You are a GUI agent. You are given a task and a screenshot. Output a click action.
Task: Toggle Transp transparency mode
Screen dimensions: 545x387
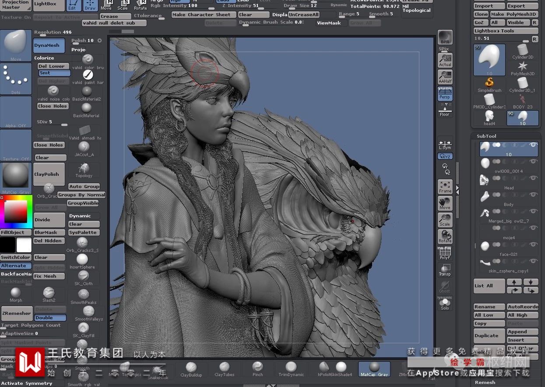click(445, 270)
